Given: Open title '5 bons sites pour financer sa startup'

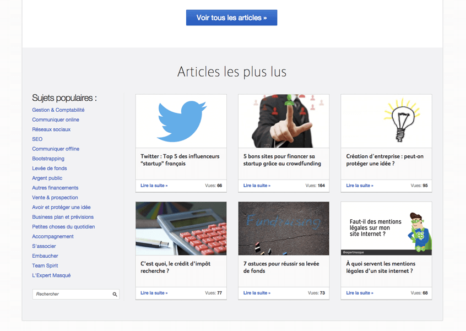Looking at the screenshot, I should [x=282, y=160].
